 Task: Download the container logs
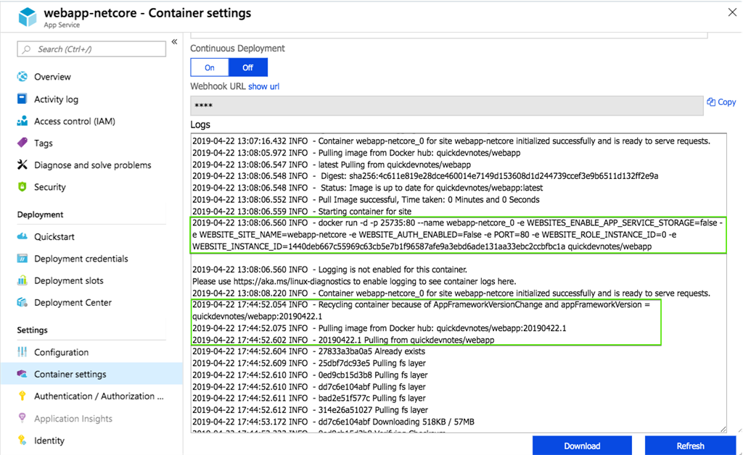coord(582,445)
